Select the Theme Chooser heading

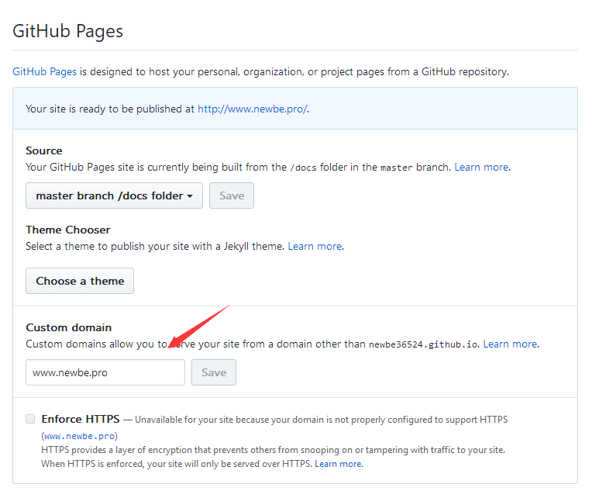[68, 230]
